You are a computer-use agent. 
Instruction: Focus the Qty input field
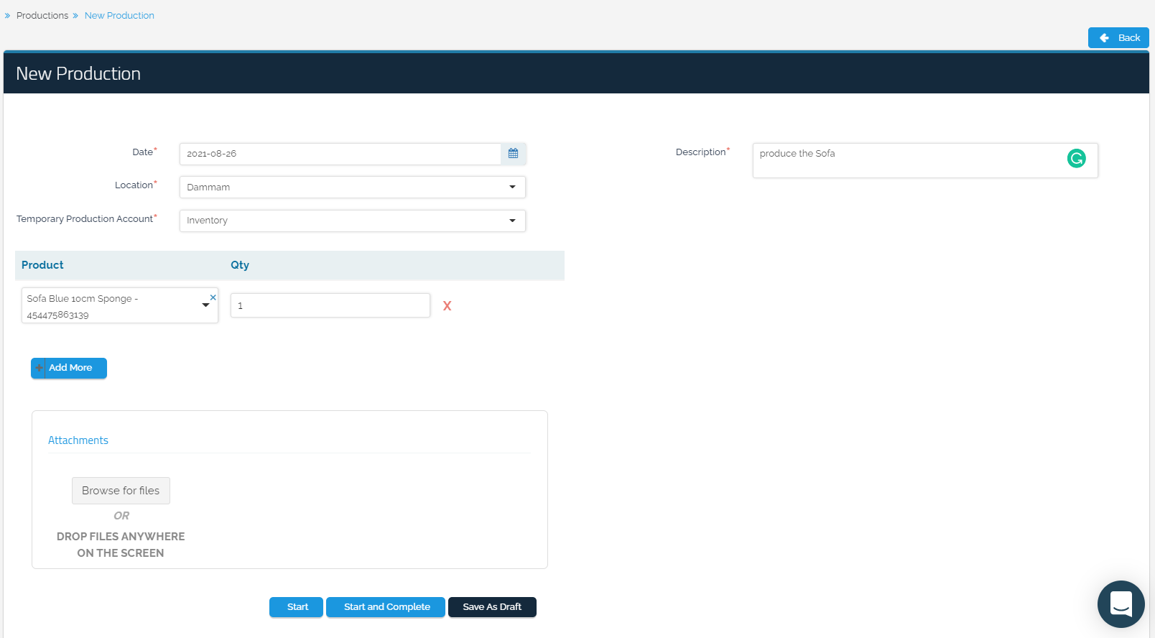point(330,305)
